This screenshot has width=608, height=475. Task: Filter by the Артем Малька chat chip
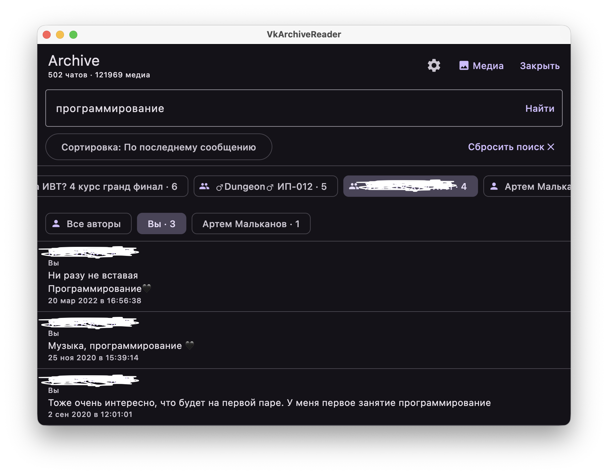click(x=527, y=186)
